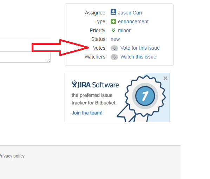Viewport: 210px width, 179px height.
Task: Click the new status link
Action: point(115,39)
